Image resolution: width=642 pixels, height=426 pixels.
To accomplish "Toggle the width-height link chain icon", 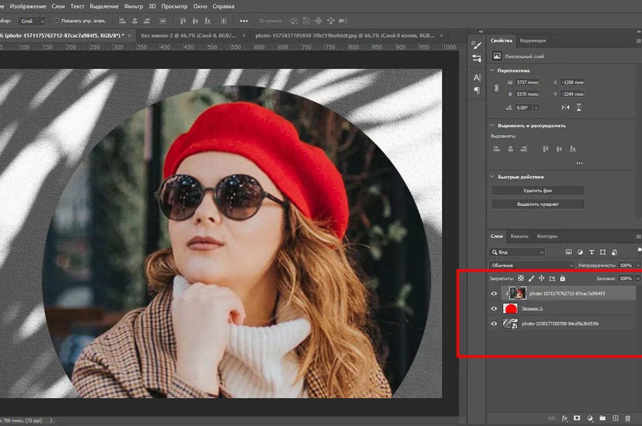I will click(497, 88).
